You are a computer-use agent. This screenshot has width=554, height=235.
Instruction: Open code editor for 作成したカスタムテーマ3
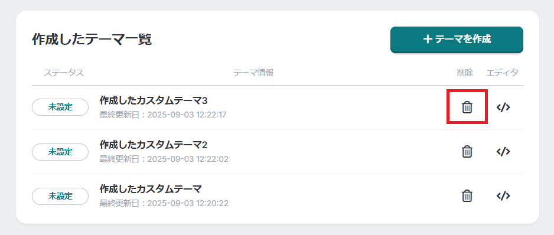[503, 107]
